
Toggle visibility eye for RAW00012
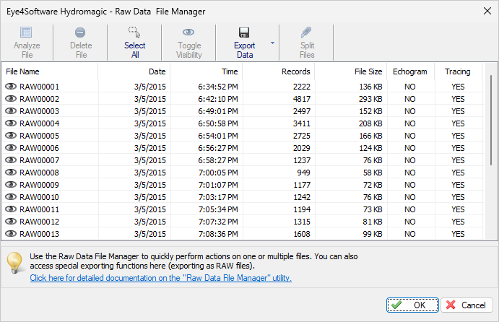(x=11, y=221)
